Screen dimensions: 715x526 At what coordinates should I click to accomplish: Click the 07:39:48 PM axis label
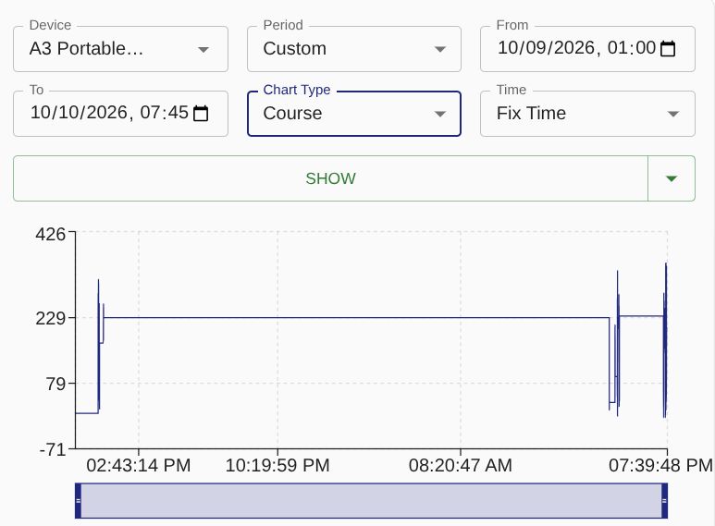660,465
